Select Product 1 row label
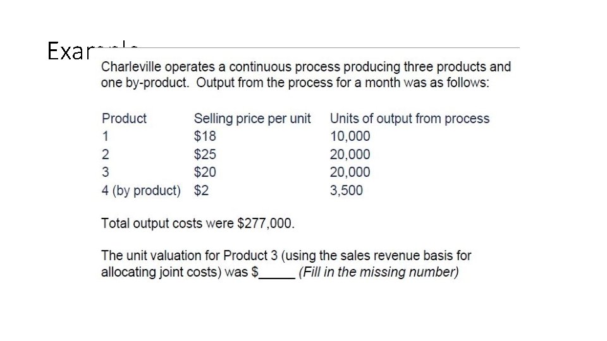 [105, 136]
